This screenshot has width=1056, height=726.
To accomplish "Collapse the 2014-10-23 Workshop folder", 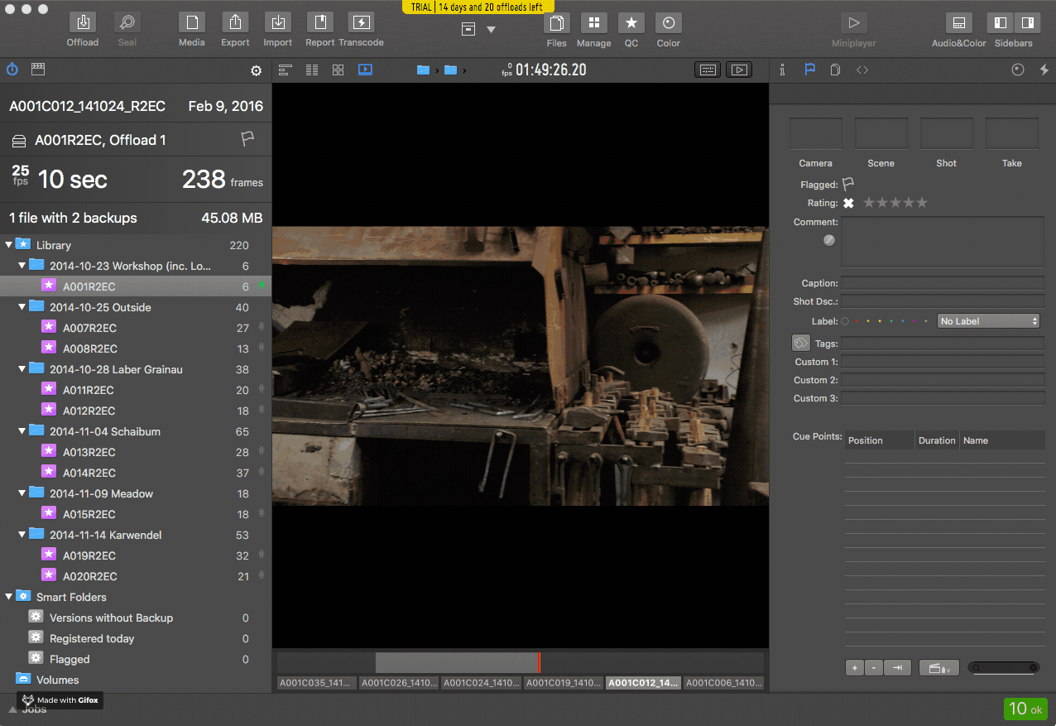I will point(22,266).
